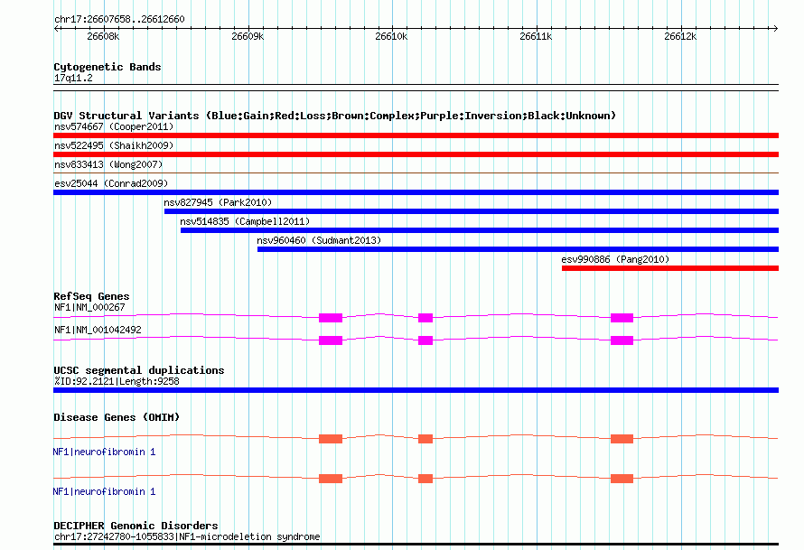Image resolution: width=804 pixels, height=550 pixels.
Task: Click the nsv574667 (Cooper2011) label
Action: (114, 126)
